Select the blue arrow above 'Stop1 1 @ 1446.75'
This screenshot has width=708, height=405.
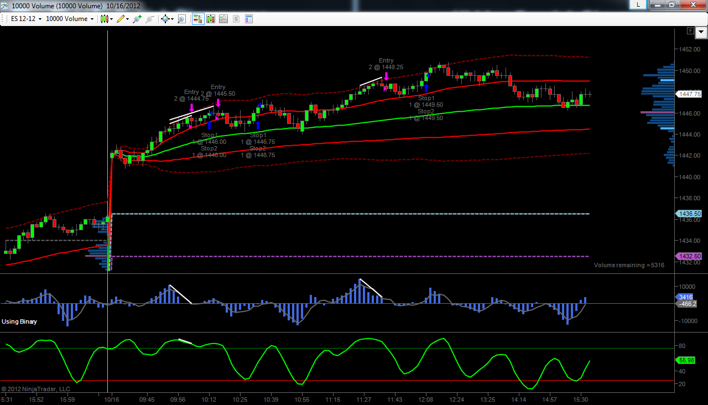[x=258, y=125]
